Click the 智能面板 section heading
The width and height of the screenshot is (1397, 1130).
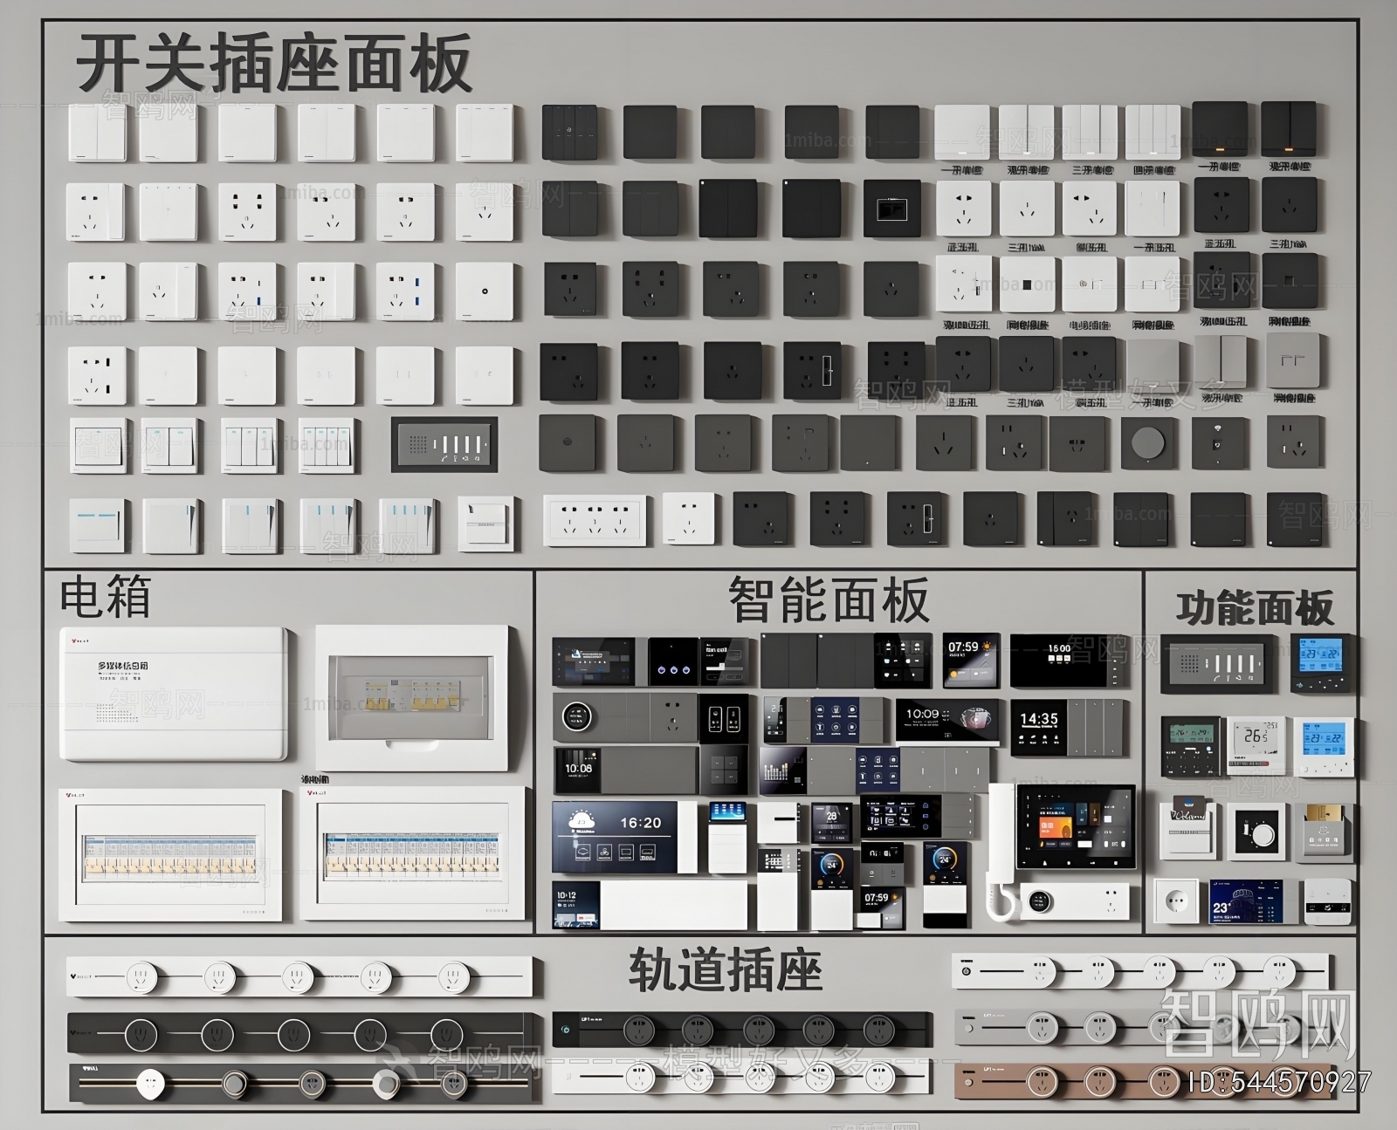(828, 600)
